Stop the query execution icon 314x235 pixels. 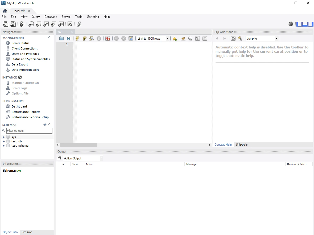pyautogui.click(x=99, y=39)
